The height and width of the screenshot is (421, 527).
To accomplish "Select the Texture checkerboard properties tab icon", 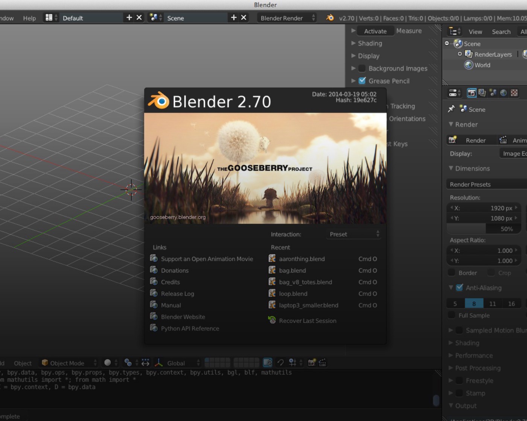I will [x=514, y=93].
